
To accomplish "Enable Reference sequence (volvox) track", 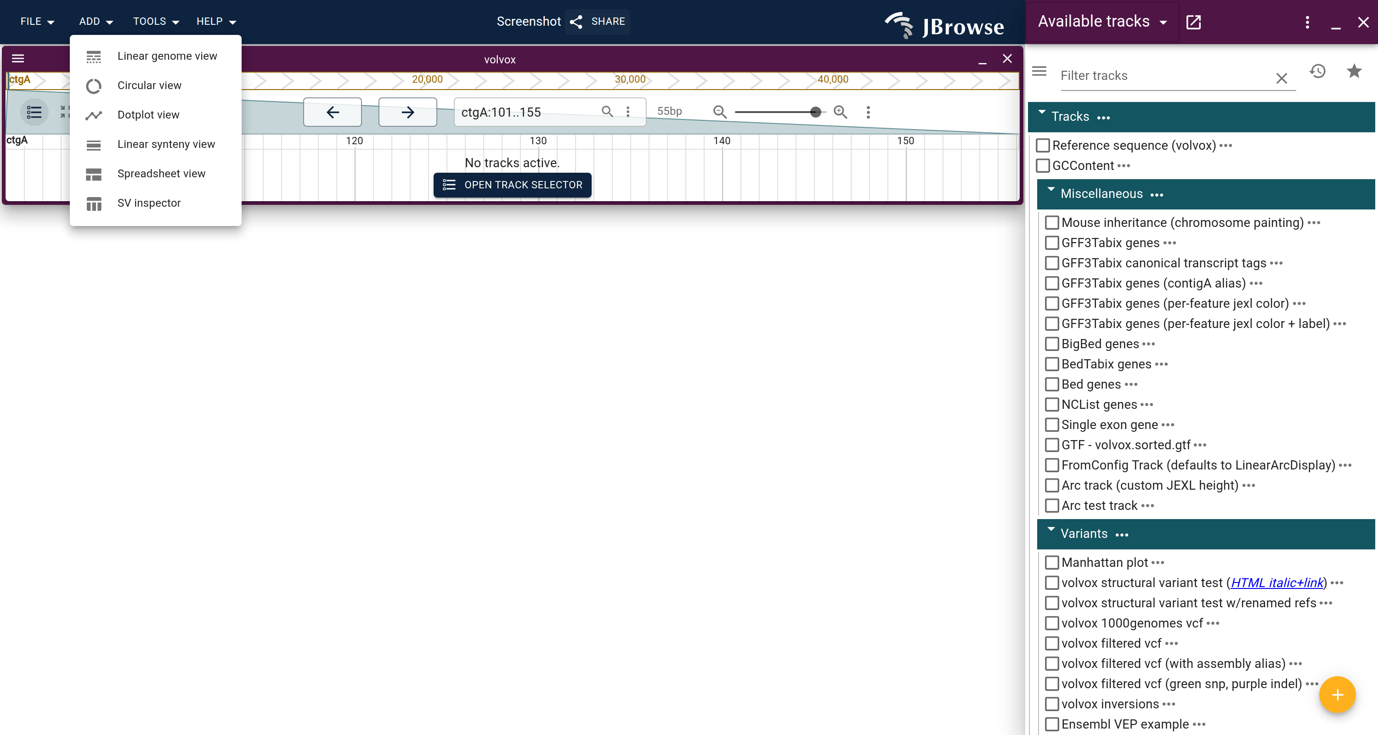I will click(1043, 146).
